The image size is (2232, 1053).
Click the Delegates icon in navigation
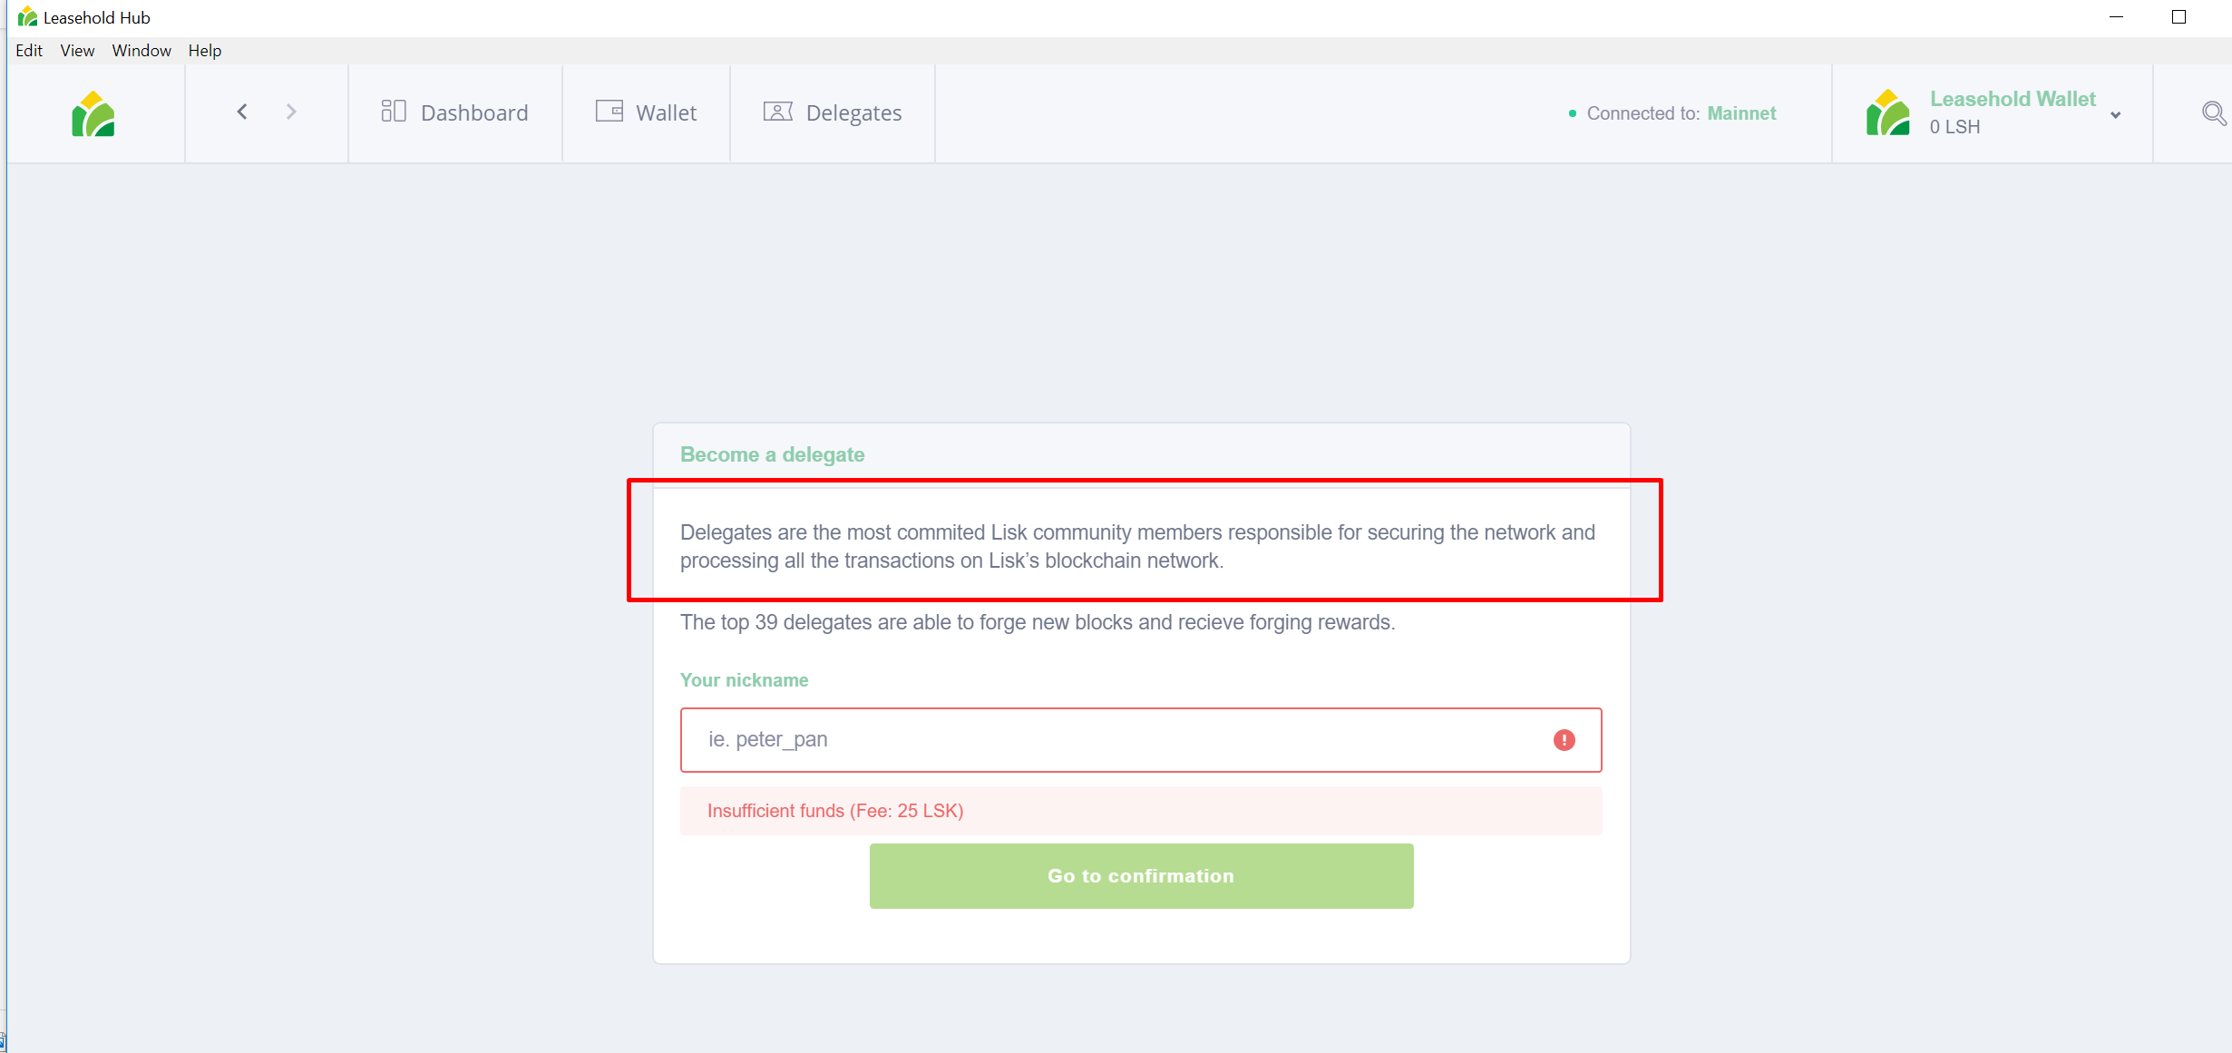pyautogui.click(x=778, y=111)
